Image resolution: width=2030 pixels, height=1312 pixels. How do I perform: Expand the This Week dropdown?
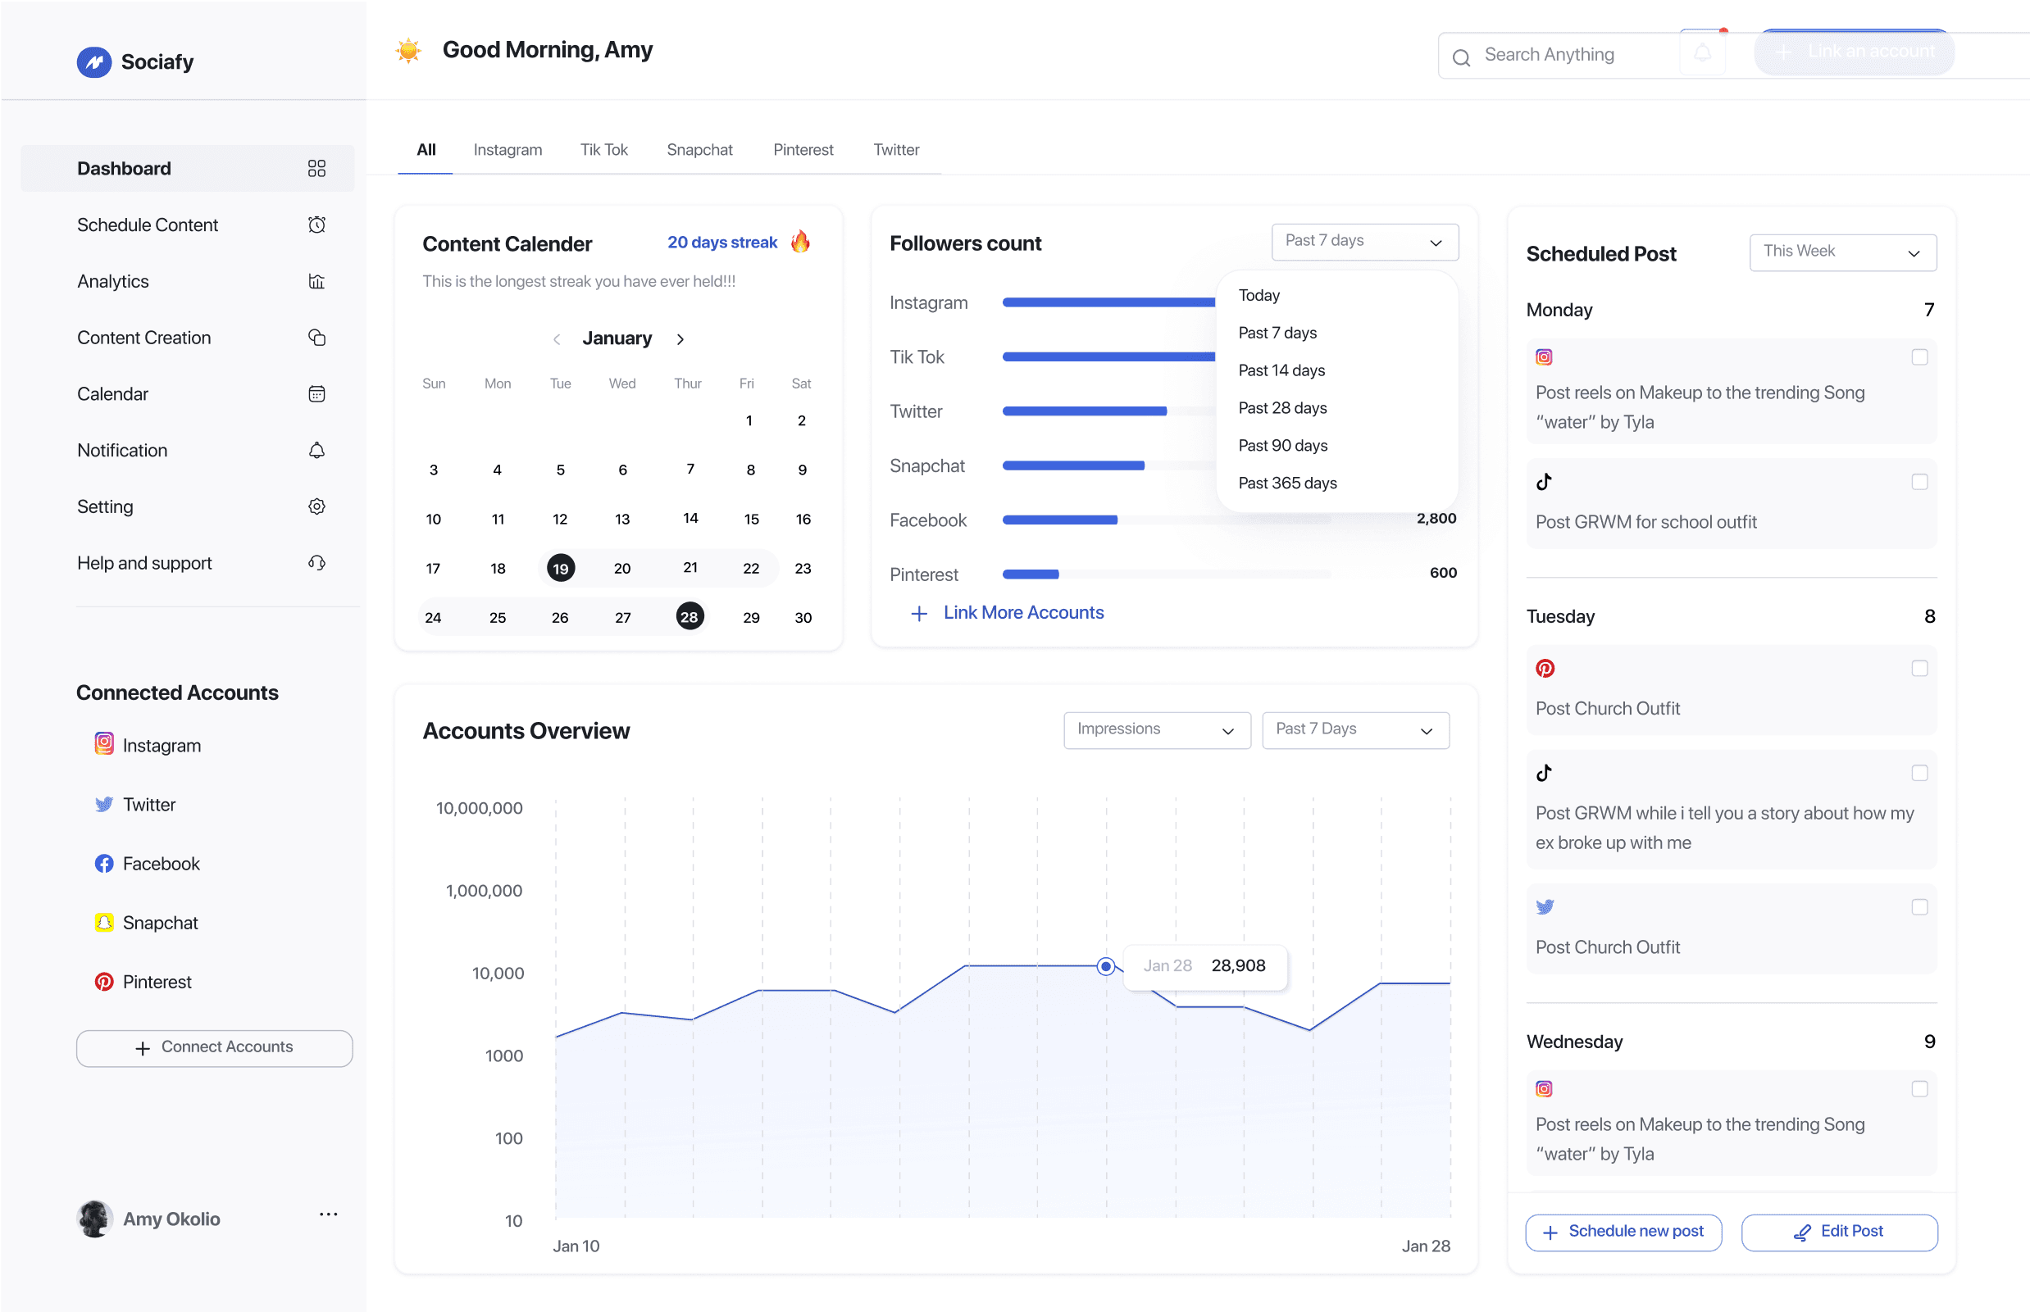point(1842,252)
